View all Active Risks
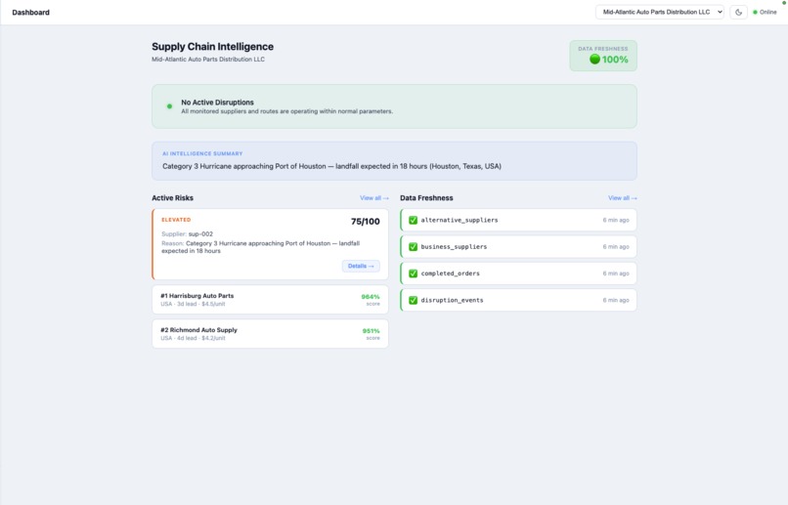Viewport: 788px width, 505px height. click(x=373, y=198)
